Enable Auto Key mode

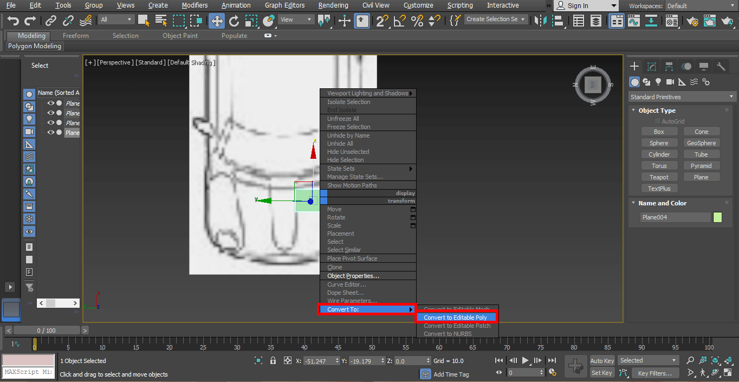[x=601, y=360]
